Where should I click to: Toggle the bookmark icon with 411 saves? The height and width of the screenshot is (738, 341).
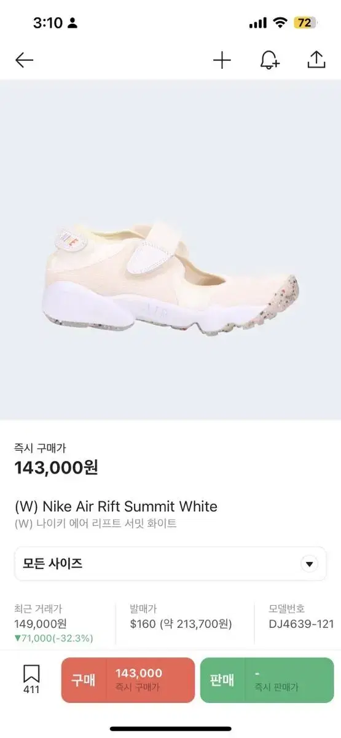(x=31, y=680)
